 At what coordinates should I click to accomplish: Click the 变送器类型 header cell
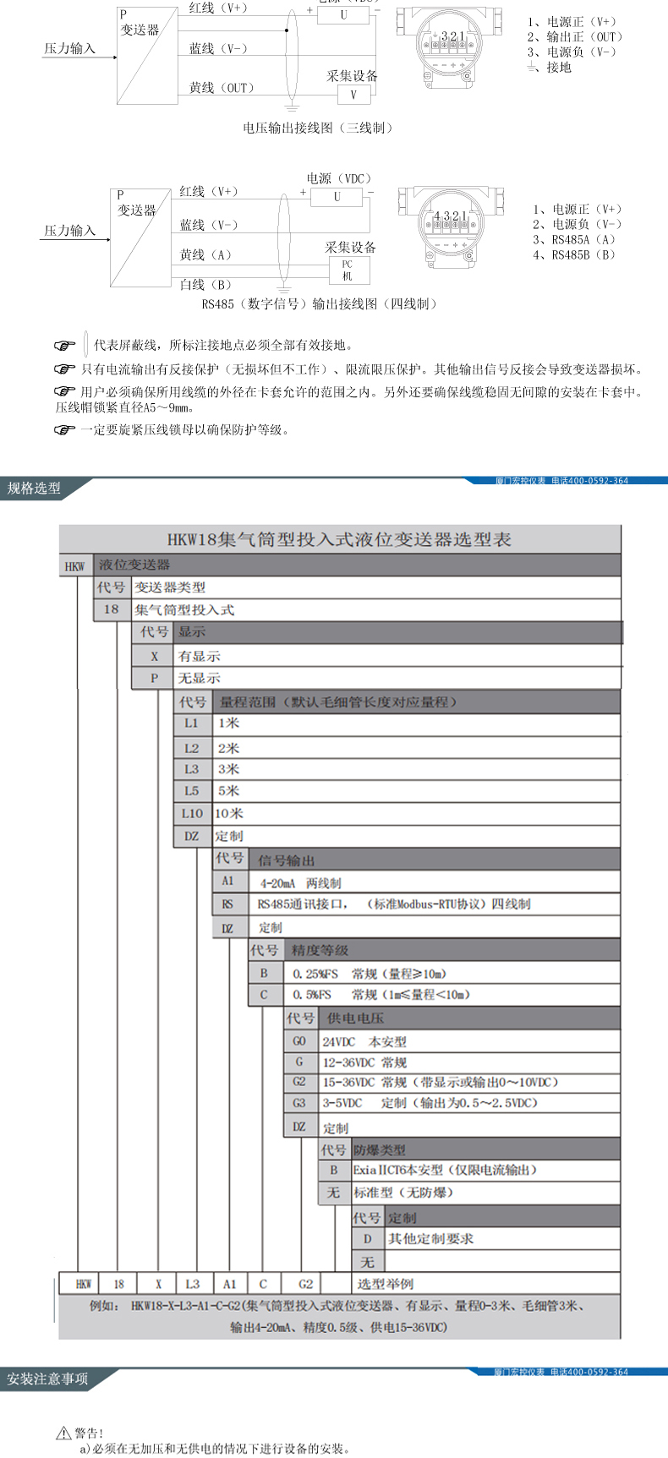click(375, 587)
